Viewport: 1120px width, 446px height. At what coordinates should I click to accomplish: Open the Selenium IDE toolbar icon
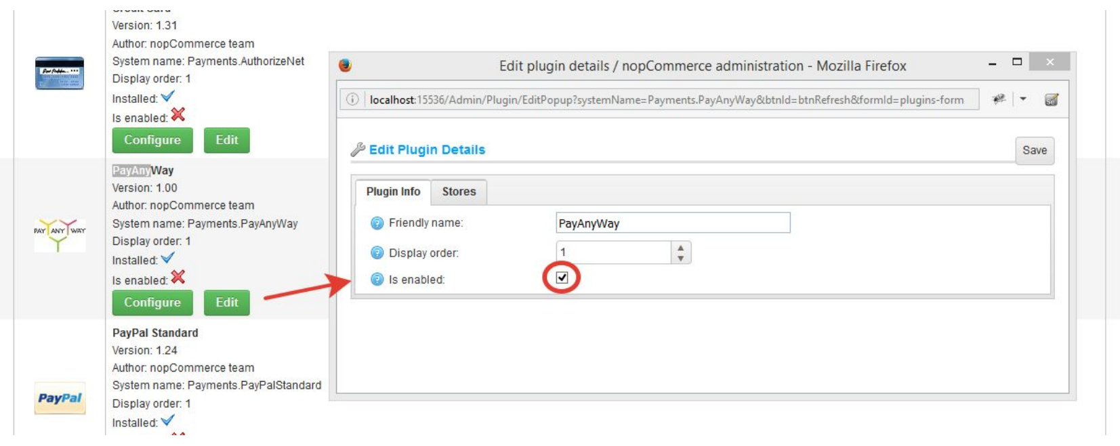(1052, 99)
